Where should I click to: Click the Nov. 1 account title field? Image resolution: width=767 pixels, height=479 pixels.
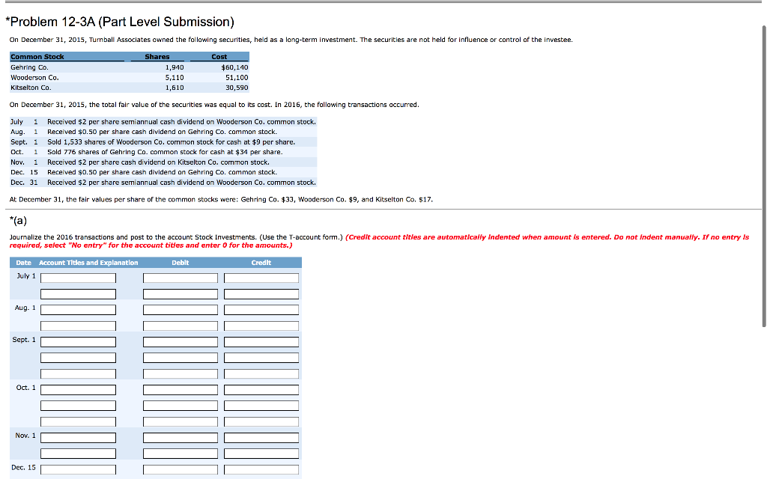79,437
